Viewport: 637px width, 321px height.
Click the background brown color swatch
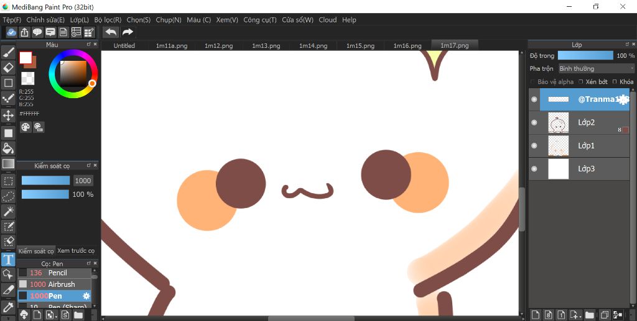[33, 64]
